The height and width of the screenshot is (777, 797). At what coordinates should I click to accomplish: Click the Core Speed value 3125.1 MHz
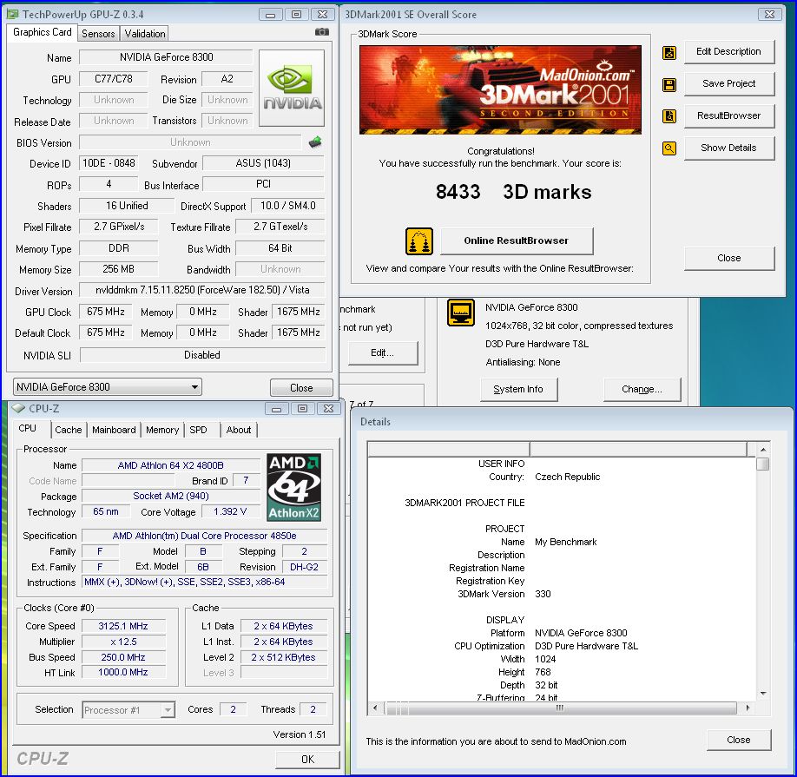pos(123,626)
